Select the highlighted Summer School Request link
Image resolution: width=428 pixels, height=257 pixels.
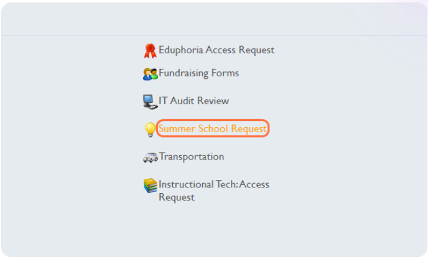tap(213, 128)
